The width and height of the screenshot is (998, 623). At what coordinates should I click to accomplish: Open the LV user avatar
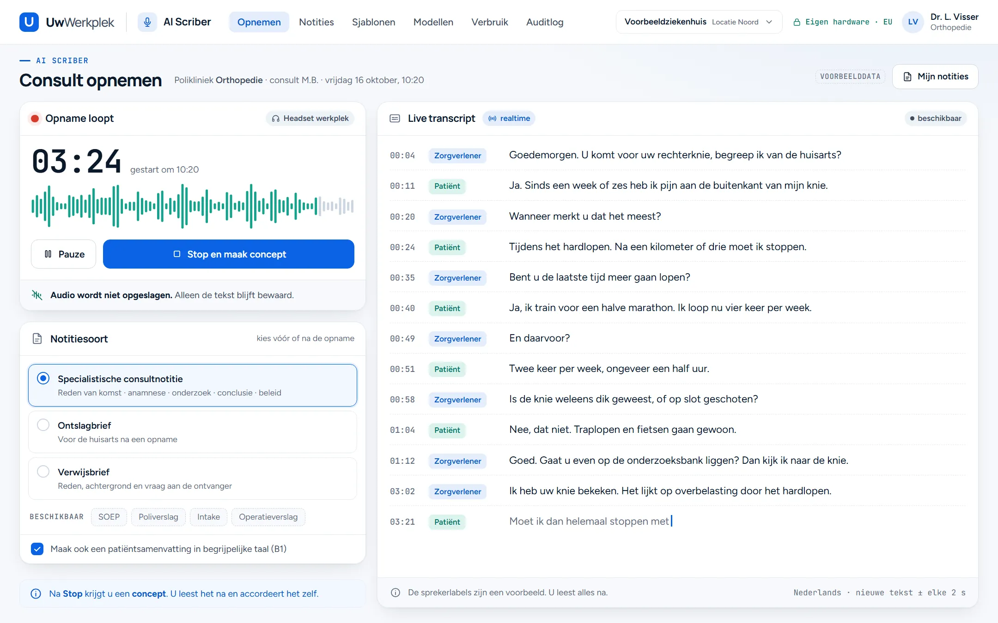pyautogui.click(x=913, y=22)
